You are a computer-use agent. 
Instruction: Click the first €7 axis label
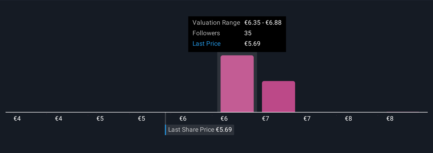266,119
